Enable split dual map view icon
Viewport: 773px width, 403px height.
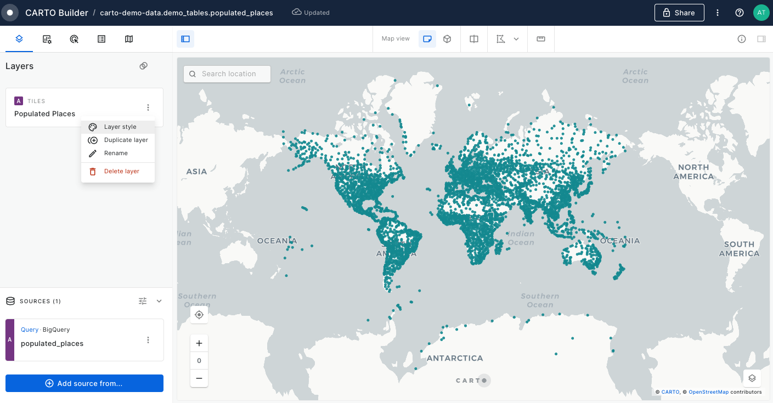(474, 39)
